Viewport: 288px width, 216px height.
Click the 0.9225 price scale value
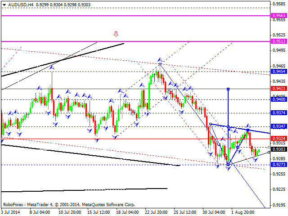pyautogui.click(x=279, y=189)
